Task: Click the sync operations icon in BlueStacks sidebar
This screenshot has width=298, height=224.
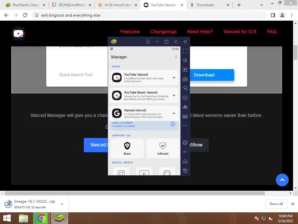Action: click(185, 88)
